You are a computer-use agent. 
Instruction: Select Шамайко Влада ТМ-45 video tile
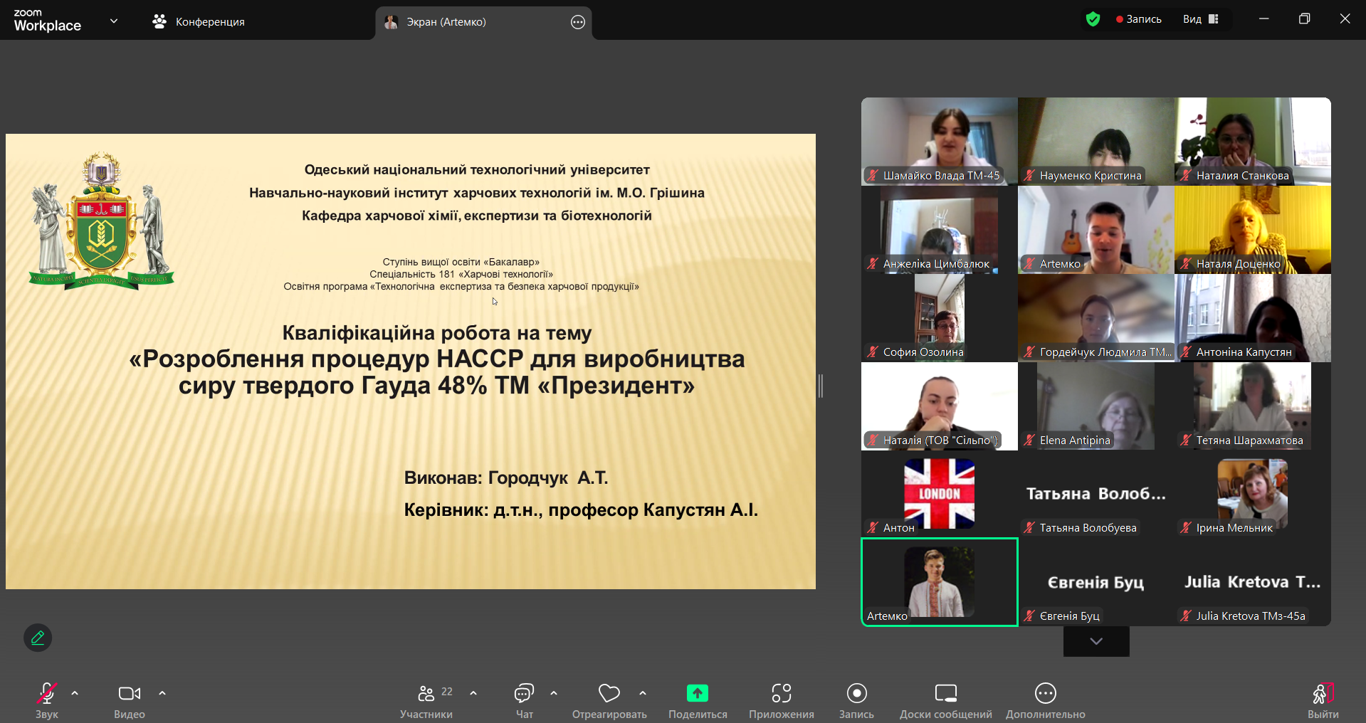tap(940, 141)
